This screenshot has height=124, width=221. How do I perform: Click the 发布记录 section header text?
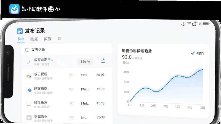tap(38, 50)
